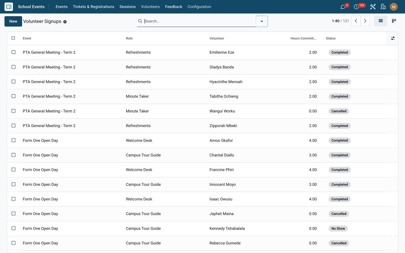Select the Emilienne Eze row checkbox
The width and height of the screenshot is (405, 253).
pyautogui.click(x=13, y=52)
